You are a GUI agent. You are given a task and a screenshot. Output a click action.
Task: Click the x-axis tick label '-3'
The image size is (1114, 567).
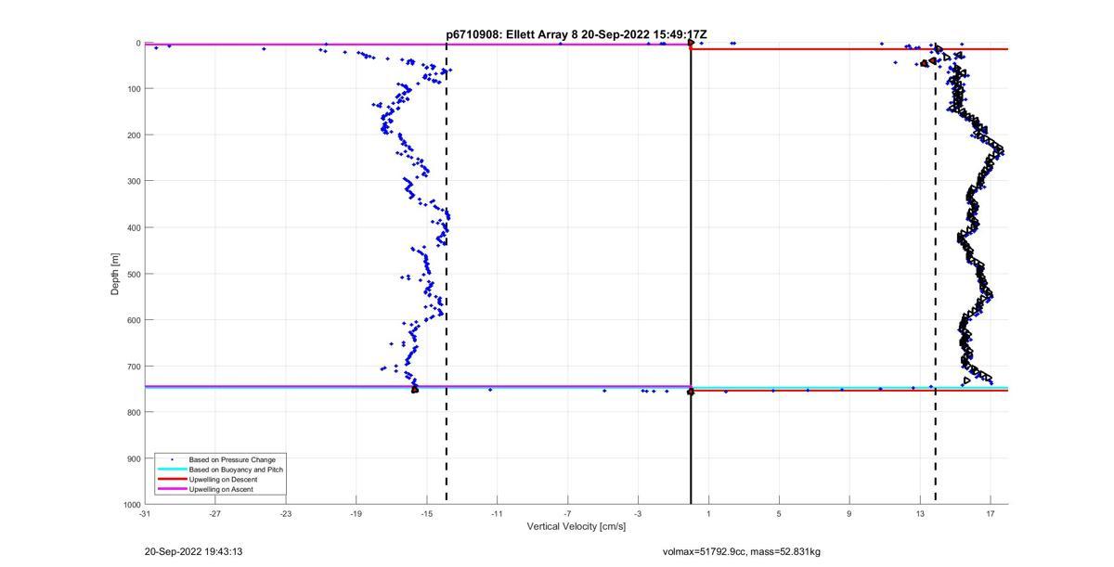[638, 513]
